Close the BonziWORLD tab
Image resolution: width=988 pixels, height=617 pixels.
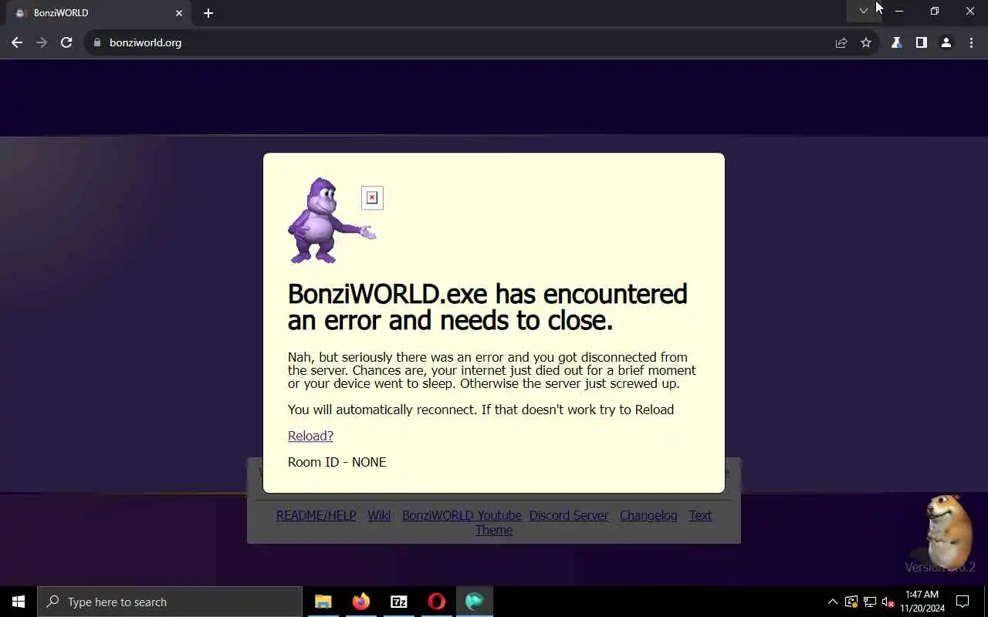179,13
